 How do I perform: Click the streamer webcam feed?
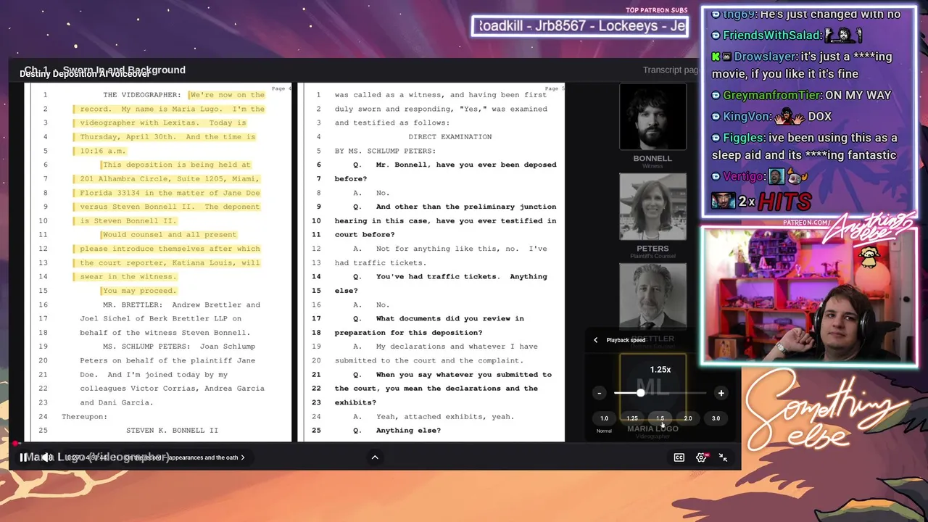(x=809, y=296)
